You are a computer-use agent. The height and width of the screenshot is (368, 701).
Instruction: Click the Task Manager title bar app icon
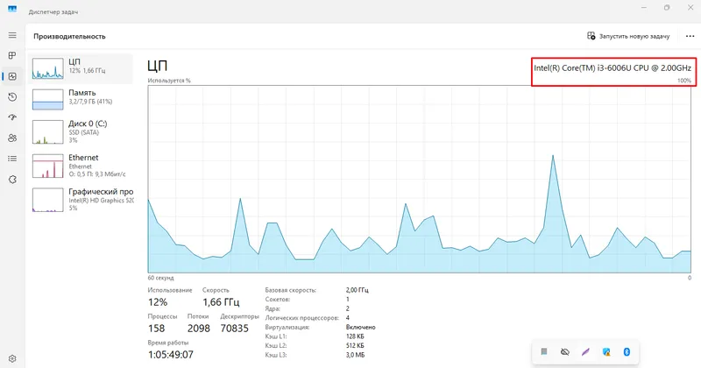coord(12,9)
